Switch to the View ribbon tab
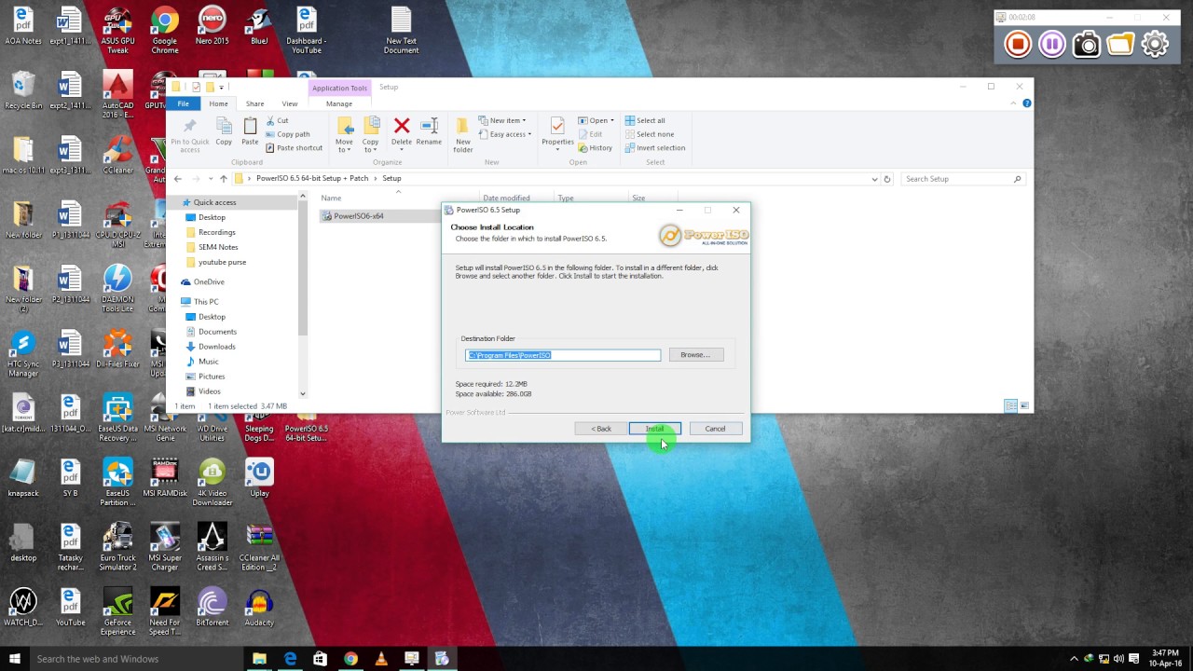Screen dimensions: 1193x671 click(x=290, y=103)
